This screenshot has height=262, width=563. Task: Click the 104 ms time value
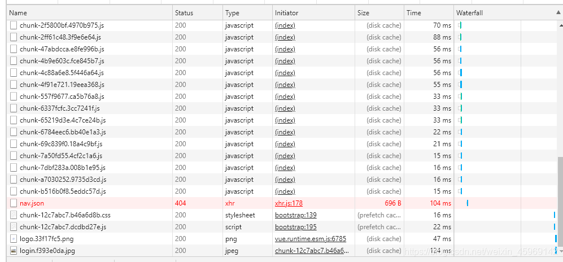(x=440, y=203)
